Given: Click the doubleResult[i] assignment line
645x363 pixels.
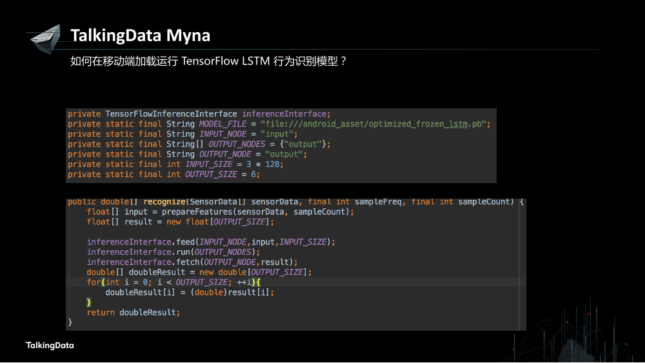Looking at the screenshot, I should (190, 292).
